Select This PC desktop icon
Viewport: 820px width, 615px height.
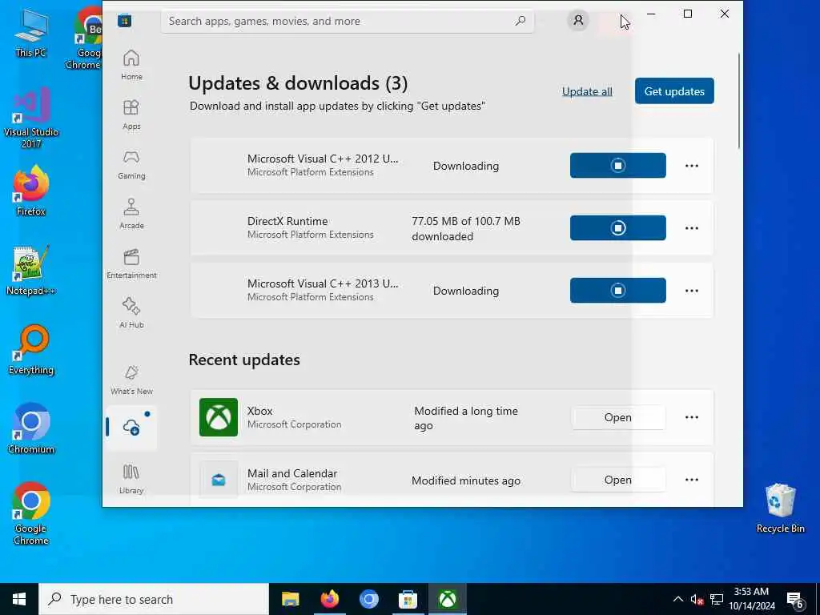(x=31, y=32)
